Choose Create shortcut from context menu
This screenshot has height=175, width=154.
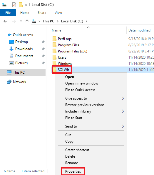click(x=77, y=150)
